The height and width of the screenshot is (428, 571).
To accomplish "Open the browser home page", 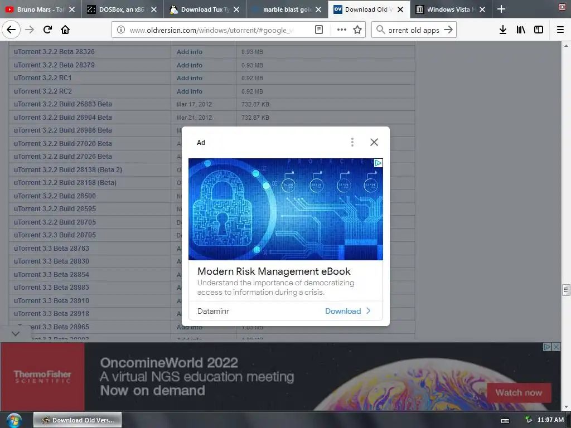I will [x=65, y=30].
